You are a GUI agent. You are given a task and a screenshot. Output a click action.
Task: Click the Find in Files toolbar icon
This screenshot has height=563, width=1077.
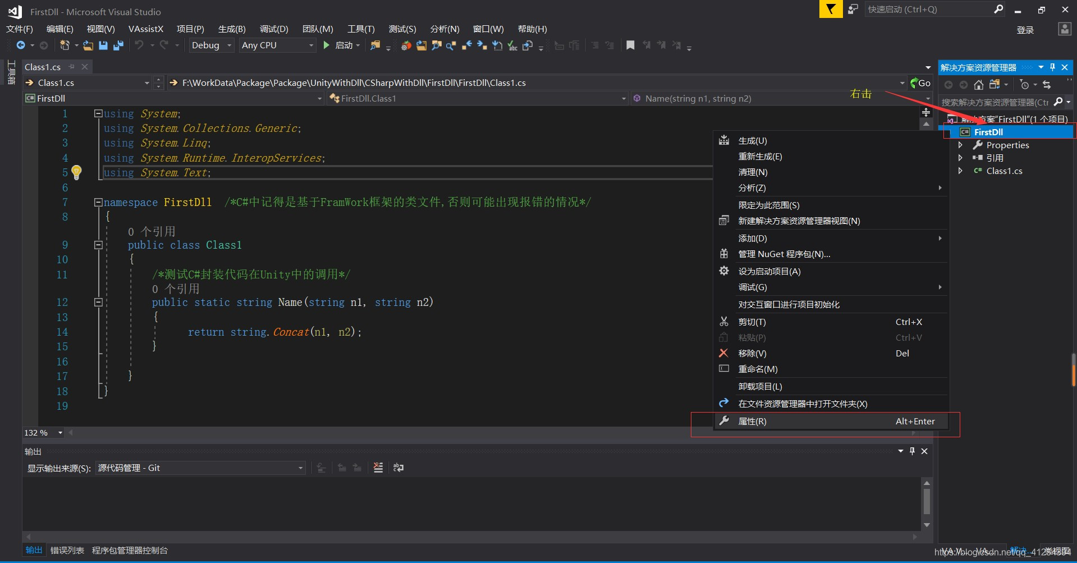(x=375, y=45)
